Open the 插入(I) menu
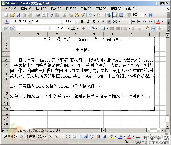The width and height of the screenshot is (171, 145). click(x=56, y=9)
